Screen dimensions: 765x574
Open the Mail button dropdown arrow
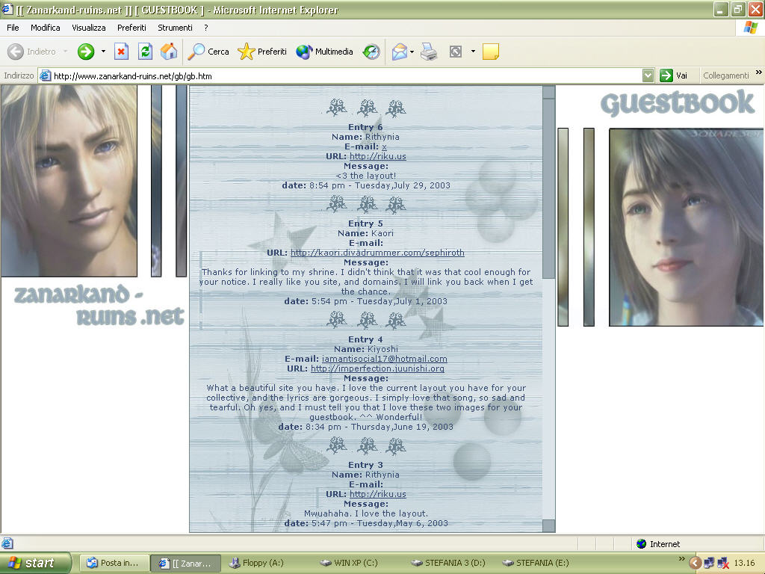pos(412,52)
